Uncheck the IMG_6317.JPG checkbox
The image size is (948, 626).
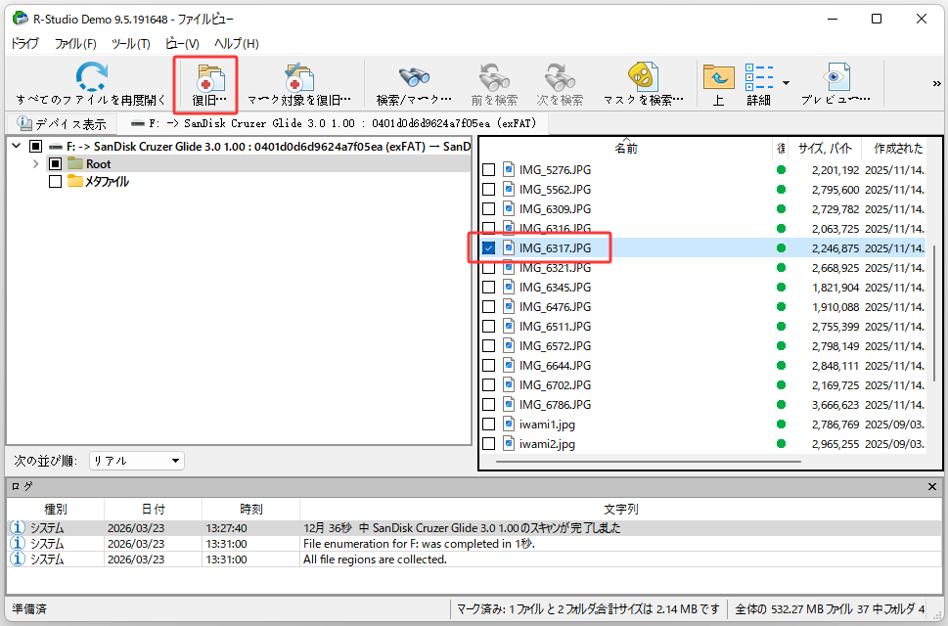click(487, 247)
